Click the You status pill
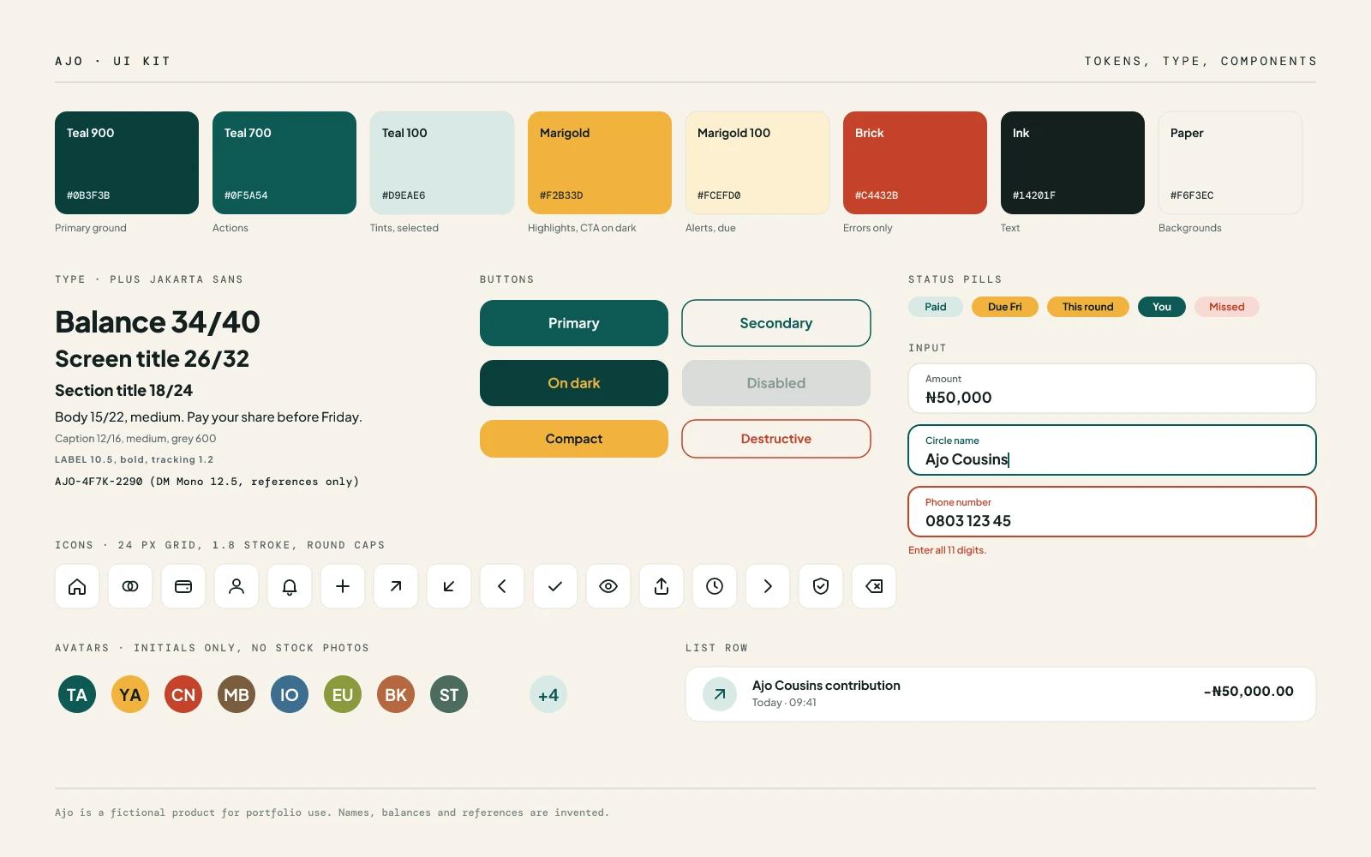The width and height of the screenshot is (1371, 857). point(1162,307)
